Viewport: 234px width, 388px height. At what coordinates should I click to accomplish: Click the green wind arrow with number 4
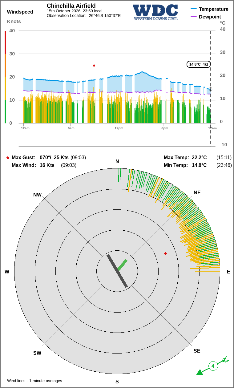point(212,366)
